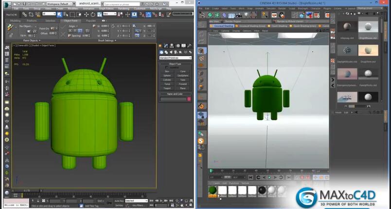
Task: Open the Standard Primitives dropdown
Action: click(176, 58)
